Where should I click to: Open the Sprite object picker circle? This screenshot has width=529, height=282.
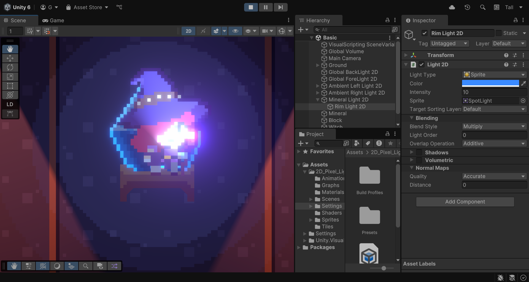pyautogui.click(x=523, y=101)
